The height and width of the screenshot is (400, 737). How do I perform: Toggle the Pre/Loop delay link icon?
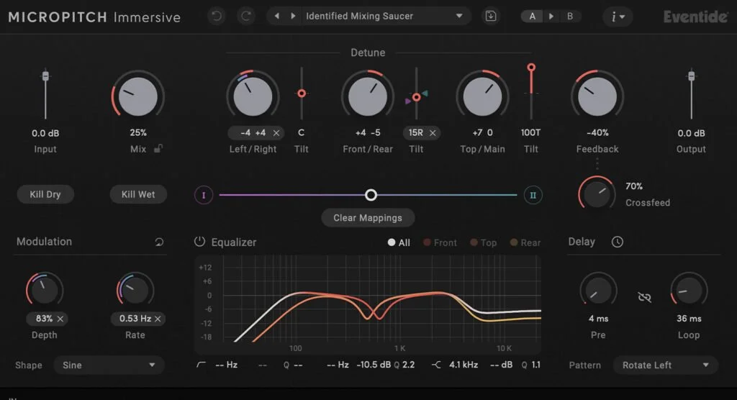click(x=644, y=297)
